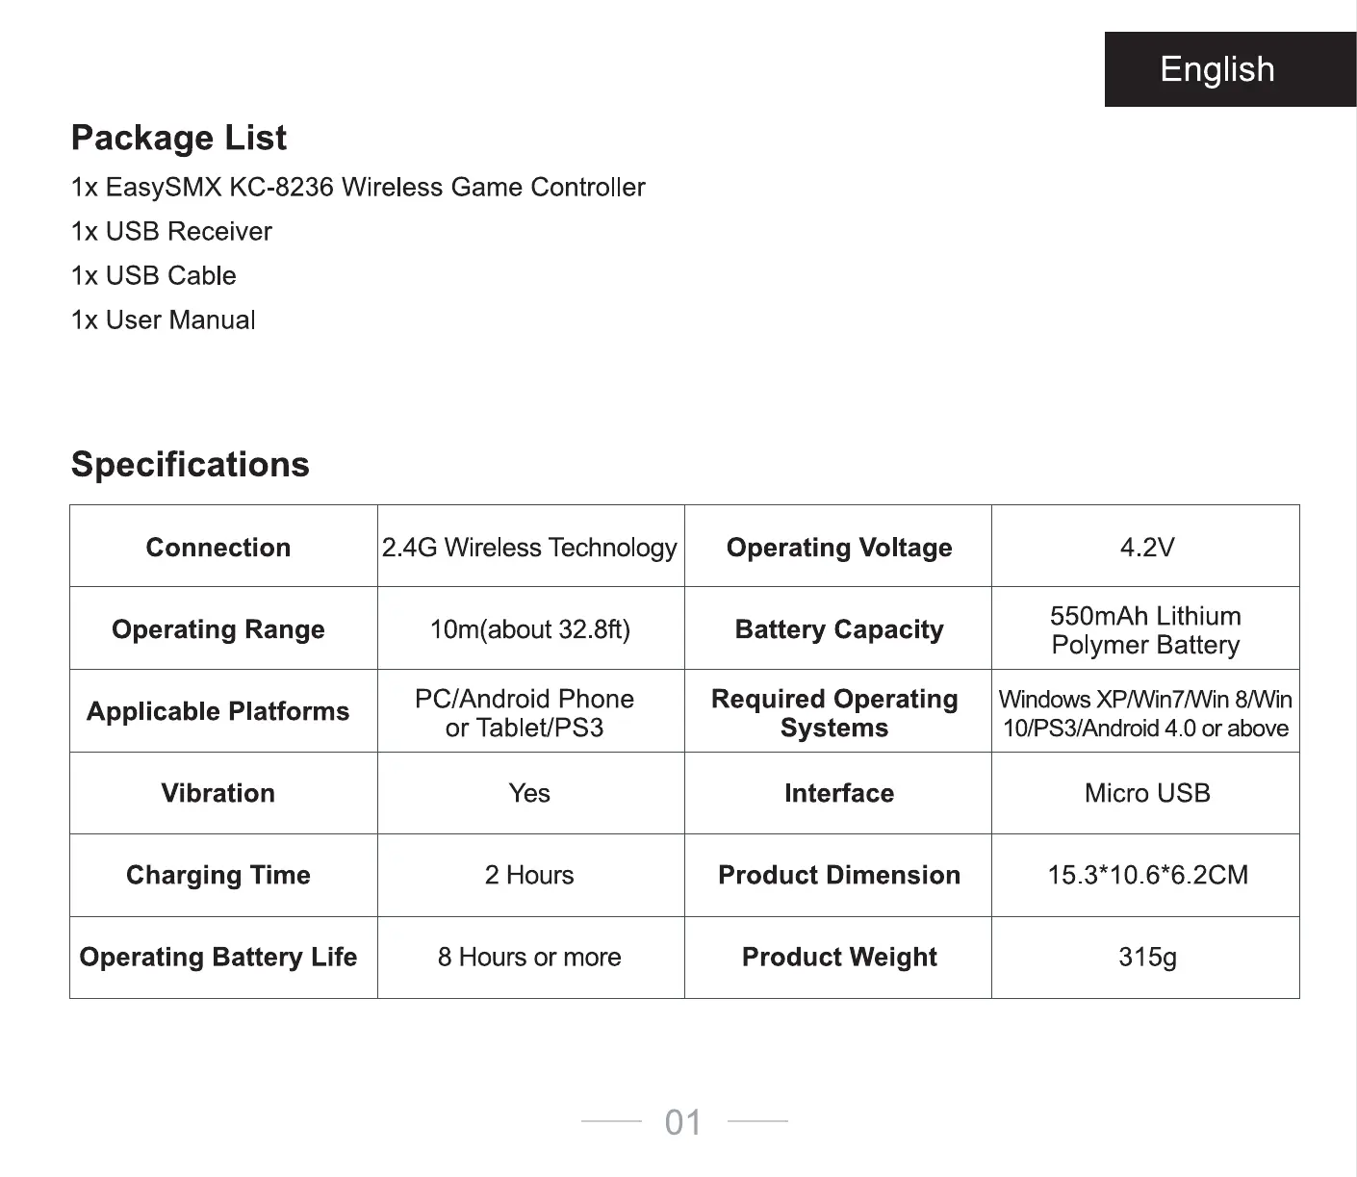The width and height of the screenshot is (1357, 1177).
Task: Select the Windows XP/Win7/Win 8 systems cell
Action: [x=1145, y=713]
